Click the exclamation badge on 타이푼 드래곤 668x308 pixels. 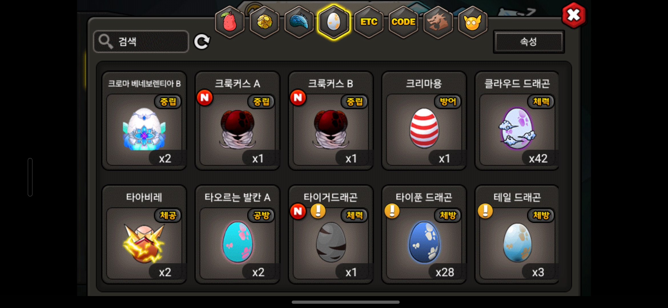coord(392,211)
